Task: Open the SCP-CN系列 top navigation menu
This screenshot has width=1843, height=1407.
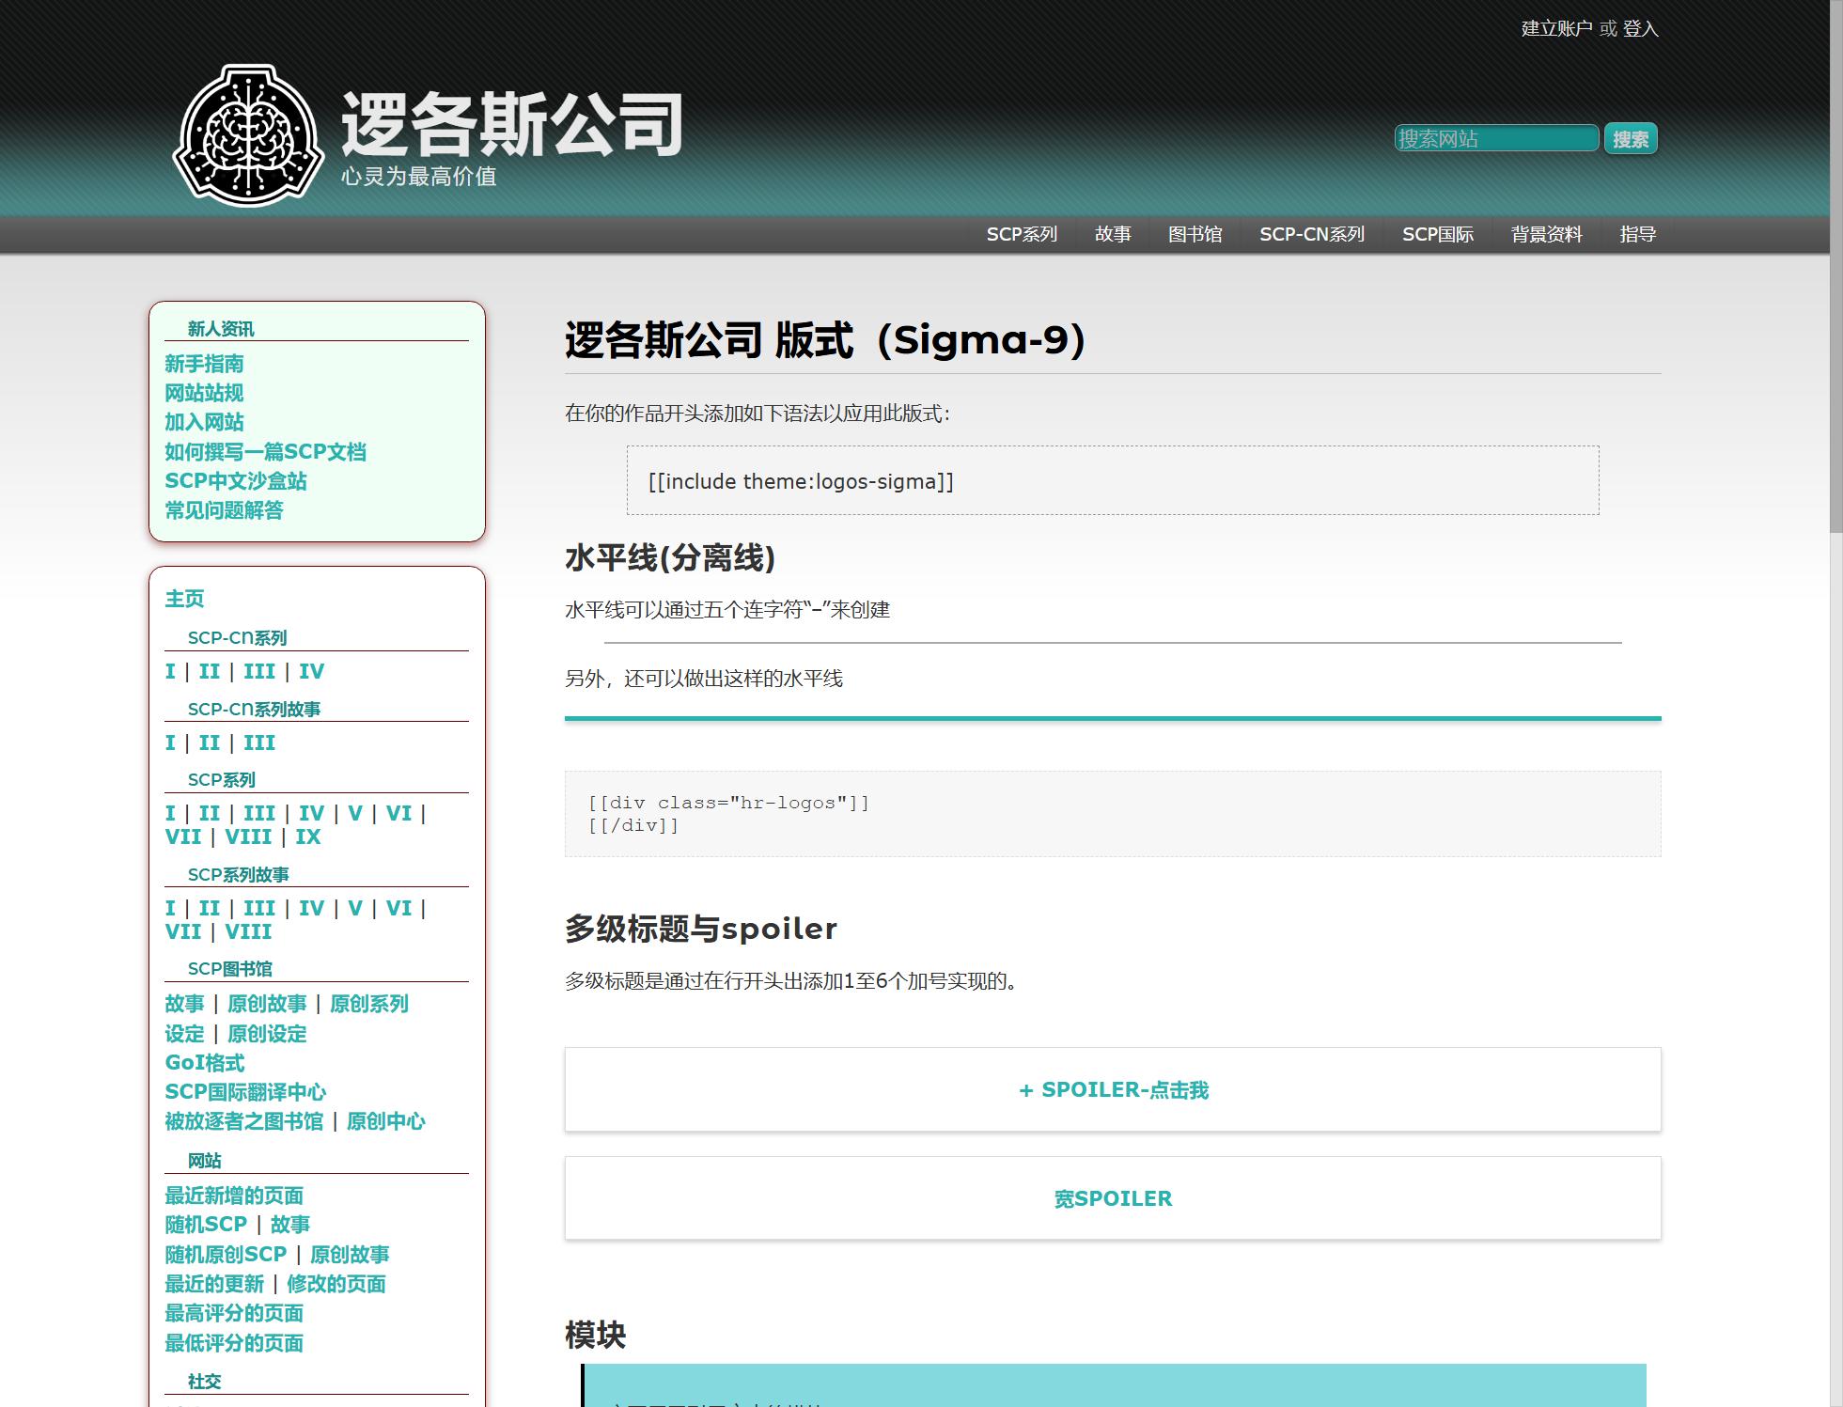Action: [x=1312, y=234]
